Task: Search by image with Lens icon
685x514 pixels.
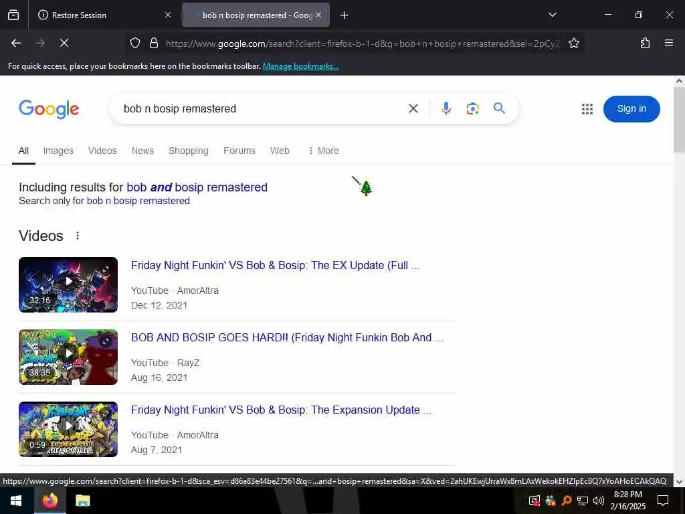Action: coord(472,108)
